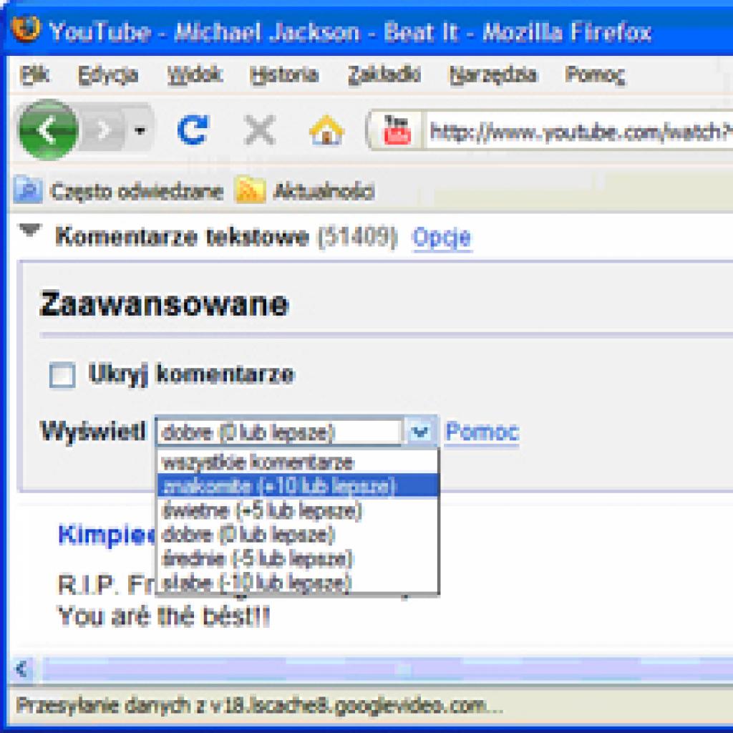Click the Stop loading X icon

coord(260,130)
